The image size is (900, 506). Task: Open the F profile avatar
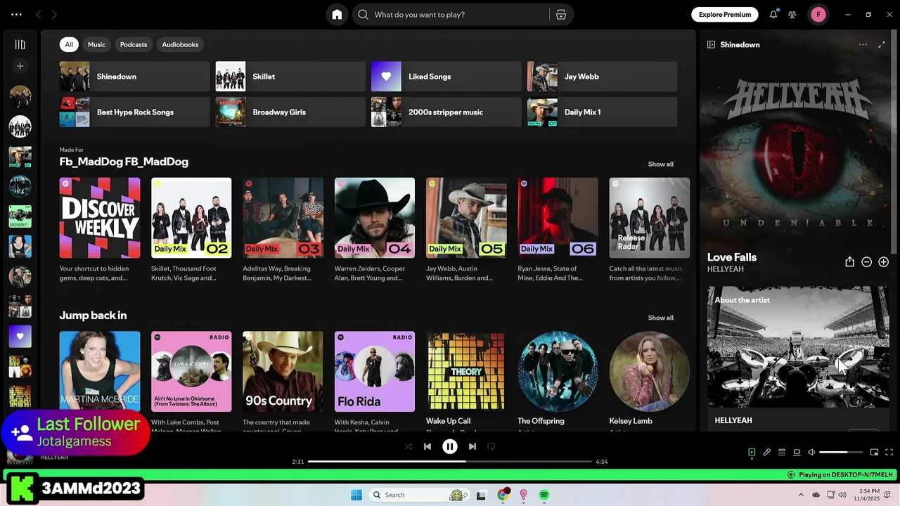tap(818, 15)
